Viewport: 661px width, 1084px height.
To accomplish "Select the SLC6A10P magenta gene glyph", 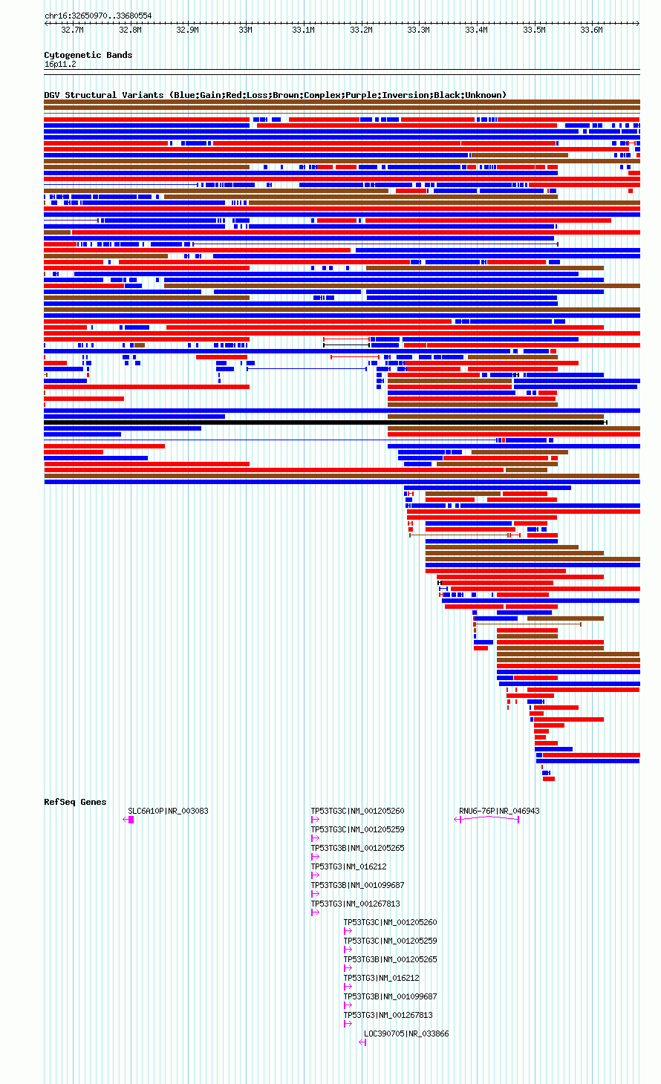I will click(128, 820).
